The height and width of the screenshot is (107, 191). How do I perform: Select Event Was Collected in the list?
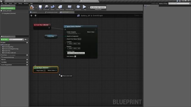pyautogui.click(x=10, y=53)
